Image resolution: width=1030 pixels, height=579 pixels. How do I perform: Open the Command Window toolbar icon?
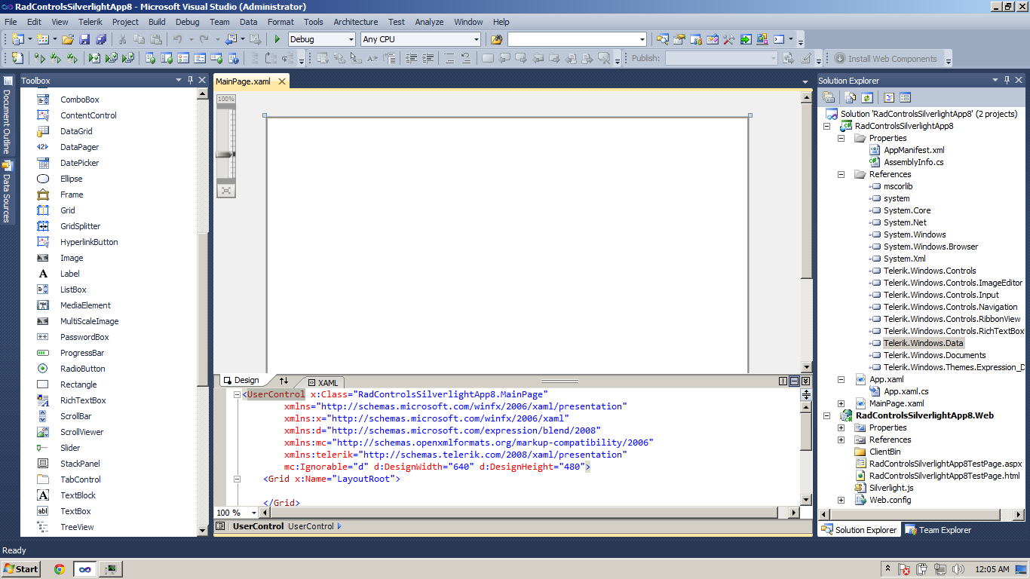pyautogui.click(x=780, y=39)
